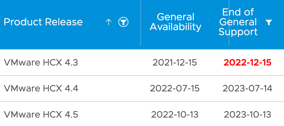Click the Product Release column header label
The width and height of the screenshot is (284, 126).
click(43, 22)
